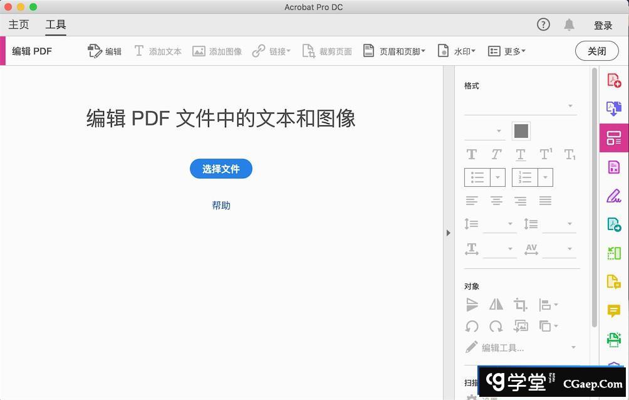This screenshot has height=400, width=629.
Task: Select the Comment speech bubble sidebar icon
Action: click(613, 311)
